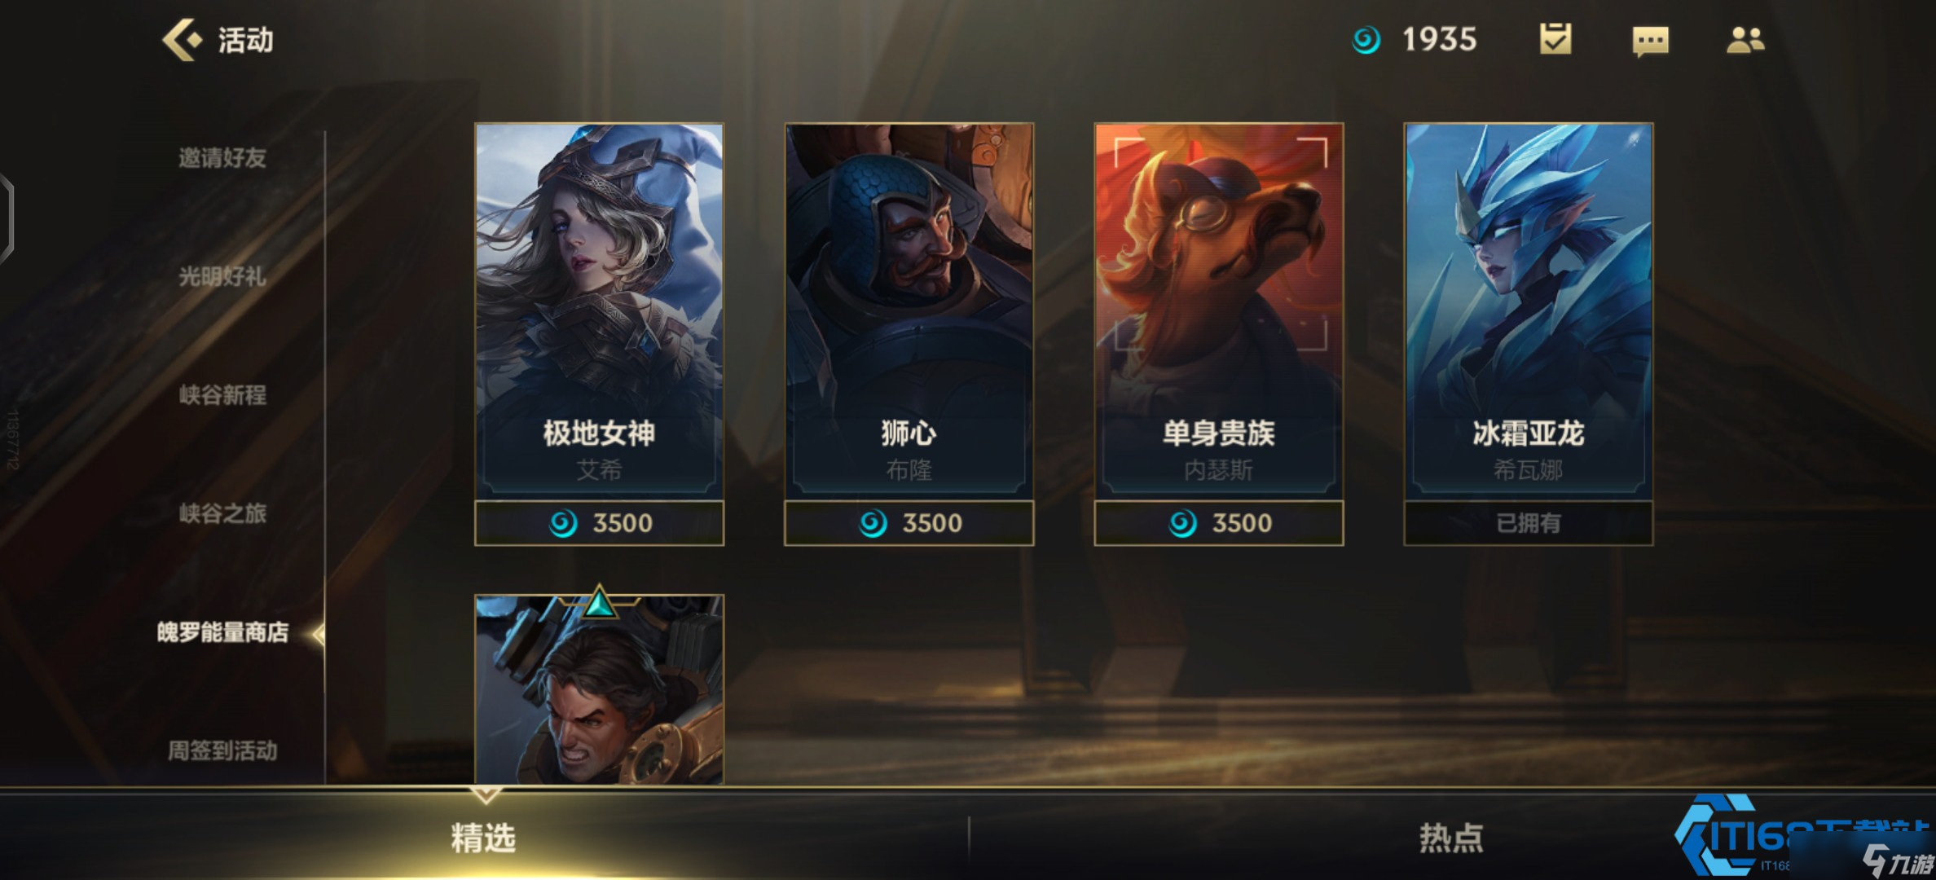Open 光明好礼 in the sidebar
Viewport: 1936px width, 880px height.
222,277
